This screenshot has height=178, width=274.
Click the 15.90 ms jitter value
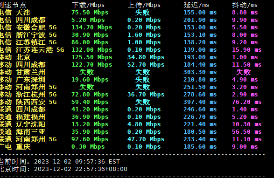247,50
